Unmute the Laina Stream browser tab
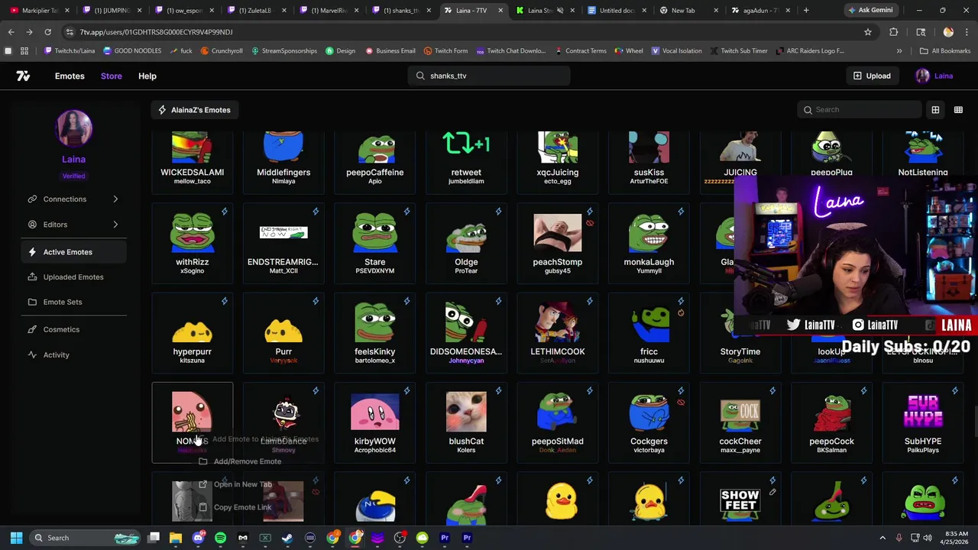The image size is (978, 550). point(559,11)
